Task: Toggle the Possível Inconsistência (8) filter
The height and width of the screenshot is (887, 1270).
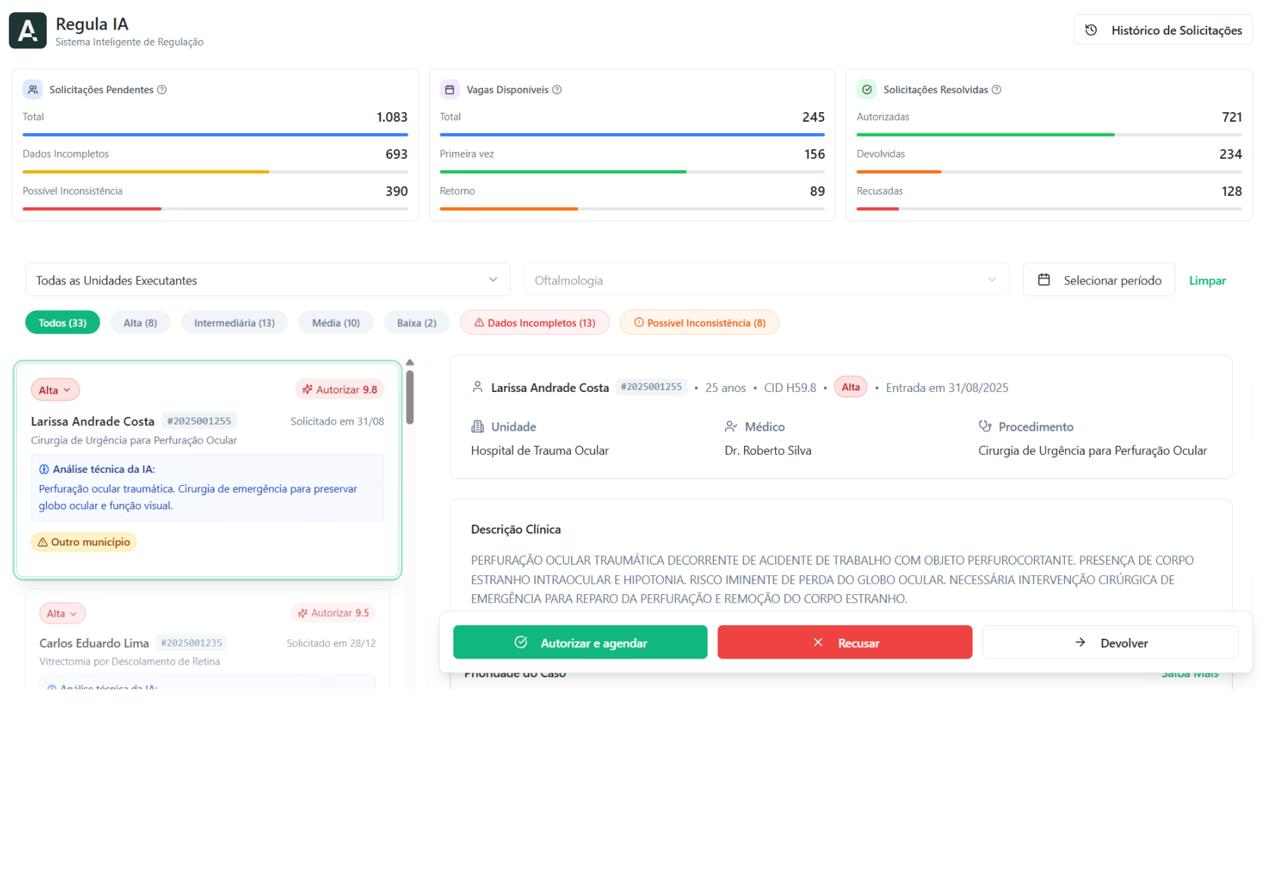Action: [x=699, y=322]
